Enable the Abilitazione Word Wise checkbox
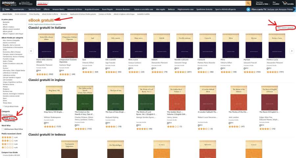 tap(3, 129)
